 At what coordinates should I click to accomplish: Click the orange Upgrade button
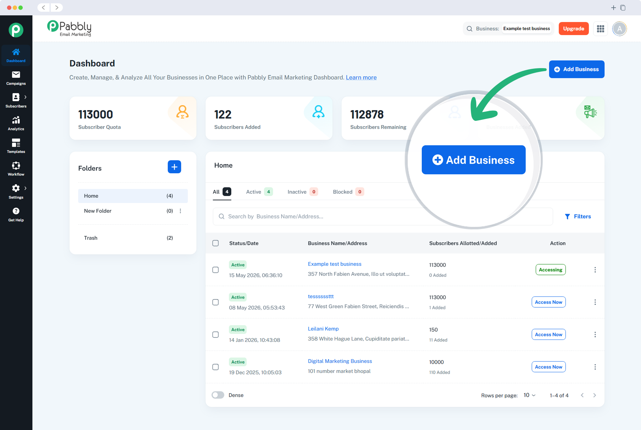point(574,29)
